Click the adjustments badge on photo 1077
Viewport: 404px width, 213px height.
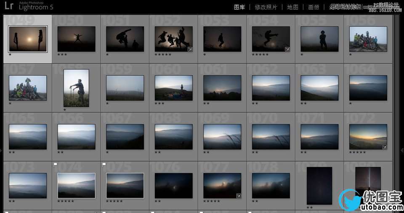[239, 196]
